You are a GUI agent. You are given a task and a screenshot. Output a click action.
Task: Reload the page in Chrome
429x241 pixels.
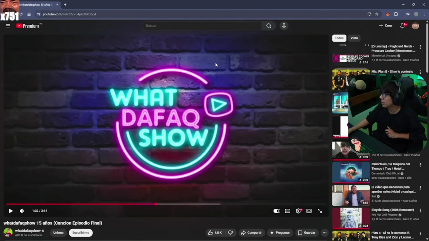21,14
